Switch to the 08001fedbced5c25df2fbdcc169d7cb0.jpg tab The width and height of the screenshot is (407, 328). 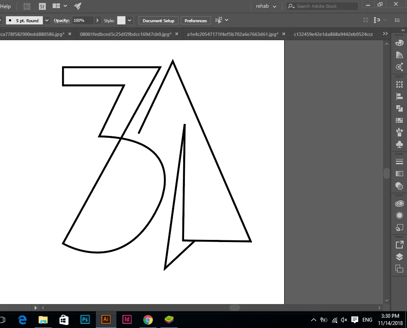click(x=126, y=34)
